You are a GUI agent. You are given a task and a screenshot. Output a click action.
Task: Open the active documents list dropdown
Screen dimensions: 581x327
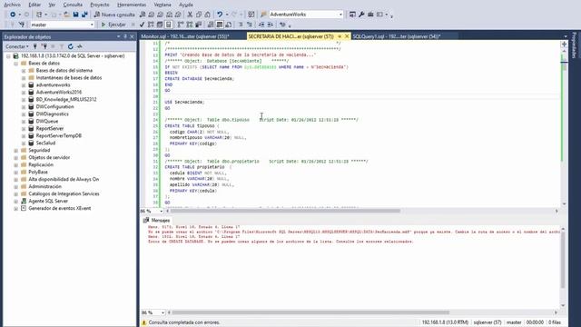[566, 36]
